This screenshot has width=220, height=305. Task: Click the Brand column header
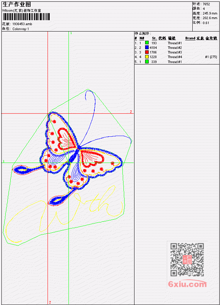(x=190, y=38)
